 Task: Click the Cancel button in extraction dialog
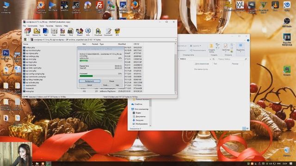[x=89, y=85]
